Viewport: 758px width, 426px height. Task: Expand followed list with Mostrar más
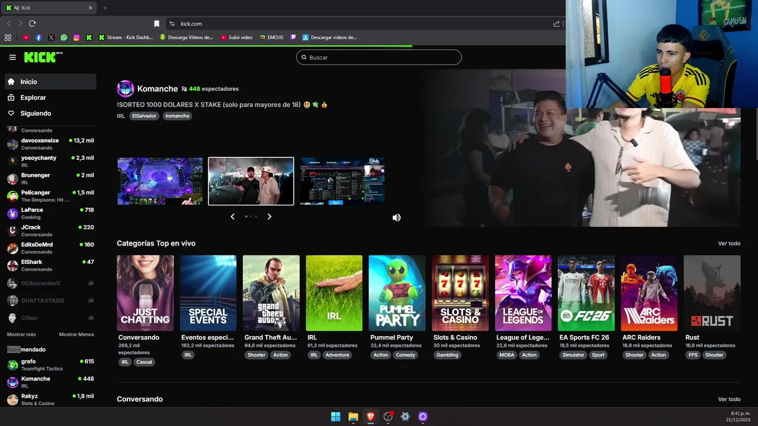[21, 334]
